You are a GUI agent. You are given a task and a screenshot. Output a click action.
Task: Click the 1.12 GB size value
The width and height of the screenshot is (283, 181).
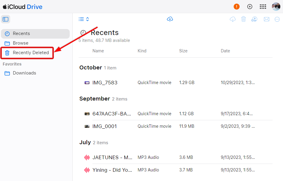tap(186, 114)
